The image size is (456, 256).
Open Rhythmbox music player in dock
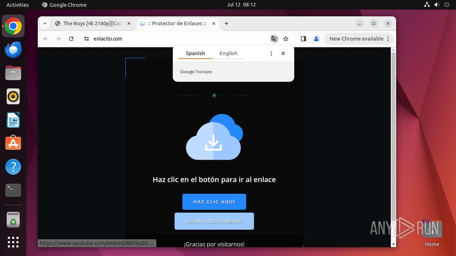click(x=13, y=97)
